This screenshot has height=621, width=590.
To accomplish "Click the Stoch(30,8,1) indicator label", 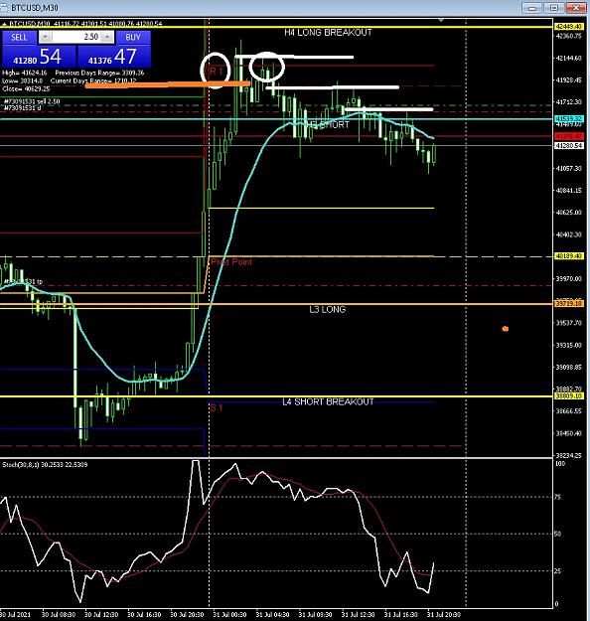I will [x=45, y=465].
